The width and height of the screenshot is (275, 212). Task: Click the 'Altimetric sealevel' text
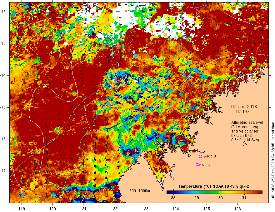247,123
